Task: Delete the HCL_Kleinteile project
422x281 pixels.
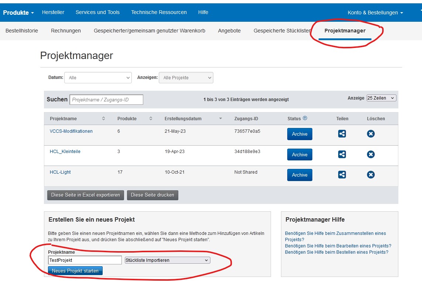Action: point(371,155)
